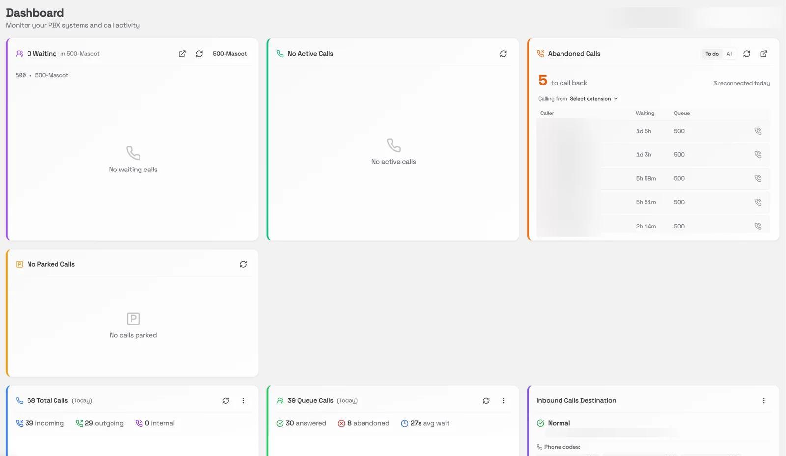The image size is (786, 456).
Task: Refresh the Total Calls card
Action: (225, 401)
